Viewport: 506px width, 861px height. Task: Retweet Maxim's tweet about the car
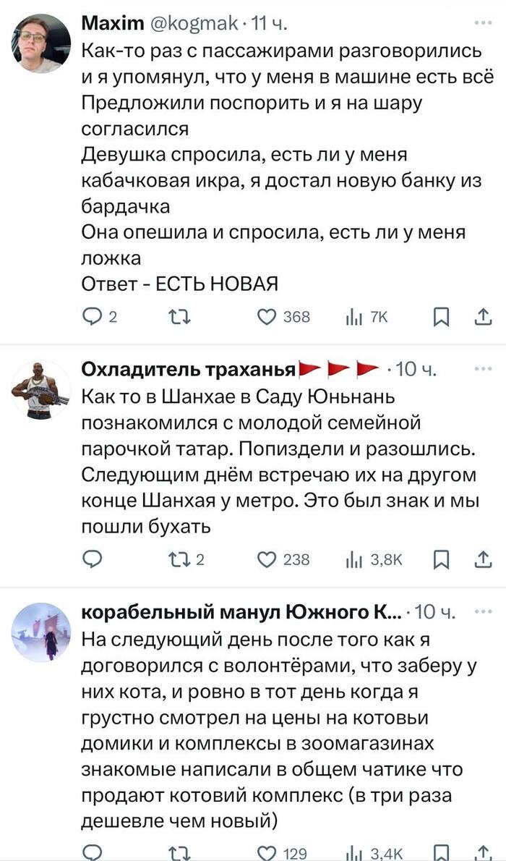(x=178, y=316)
